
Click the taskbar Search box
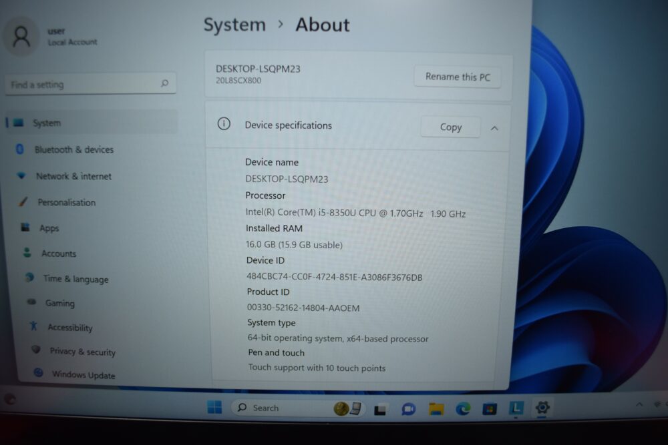click(298, 408)
